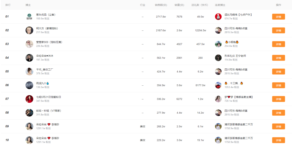Image resolution: width=292 pixels, height=146 pixels.
Task: Click 销量(估) column header
Action: [x=179, y=5]
